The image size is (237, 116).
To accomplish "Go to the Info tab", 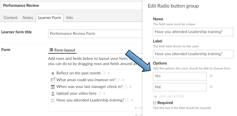I will tap(69, 18).
